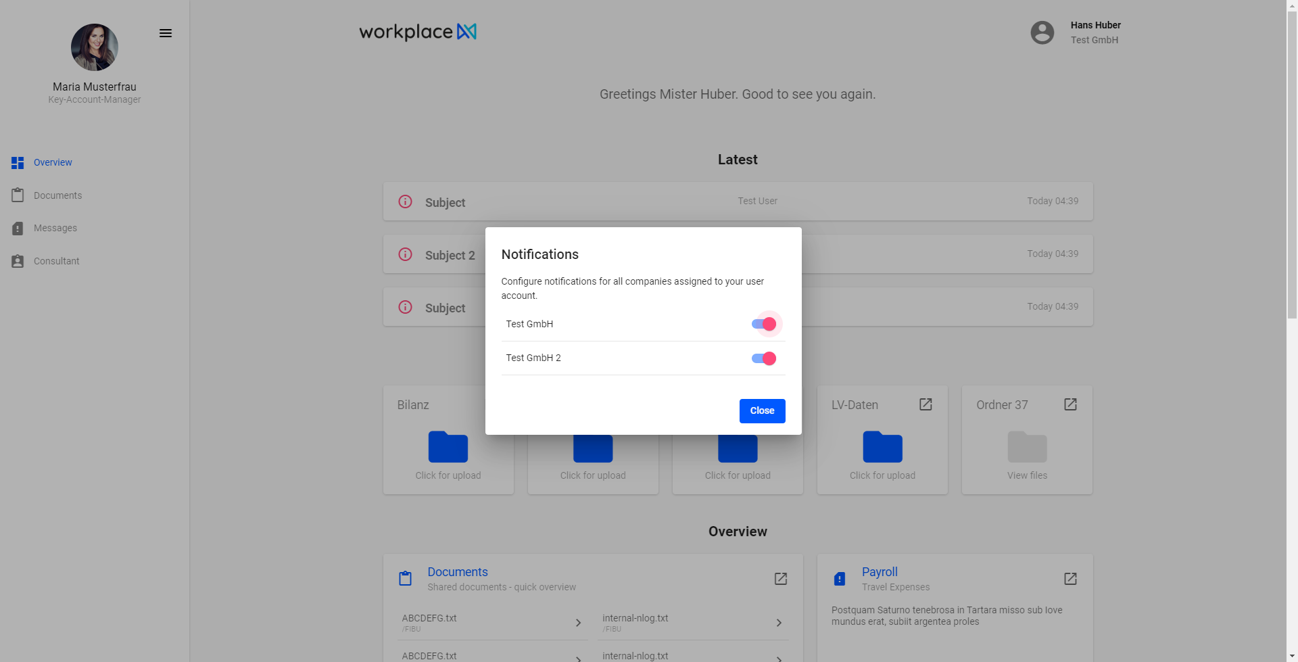1298x662 pixels.
Task: Click info icon on first Subject message
Action: click(x=405, y=202)
